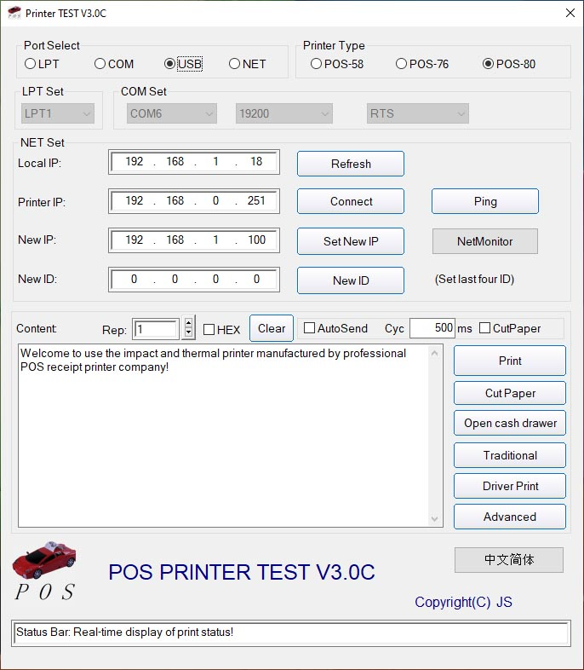The image size is (584, 670).
Task: Click the Cut Paper button
Action: 510,393
